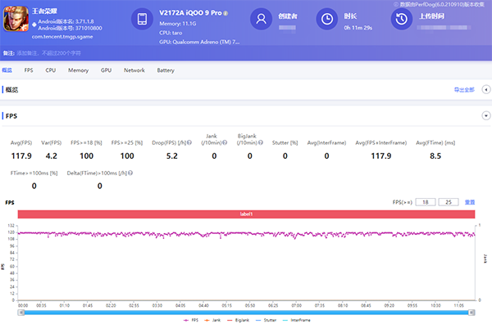Toggle FPS series in chart legend

[x=191, y=320]
